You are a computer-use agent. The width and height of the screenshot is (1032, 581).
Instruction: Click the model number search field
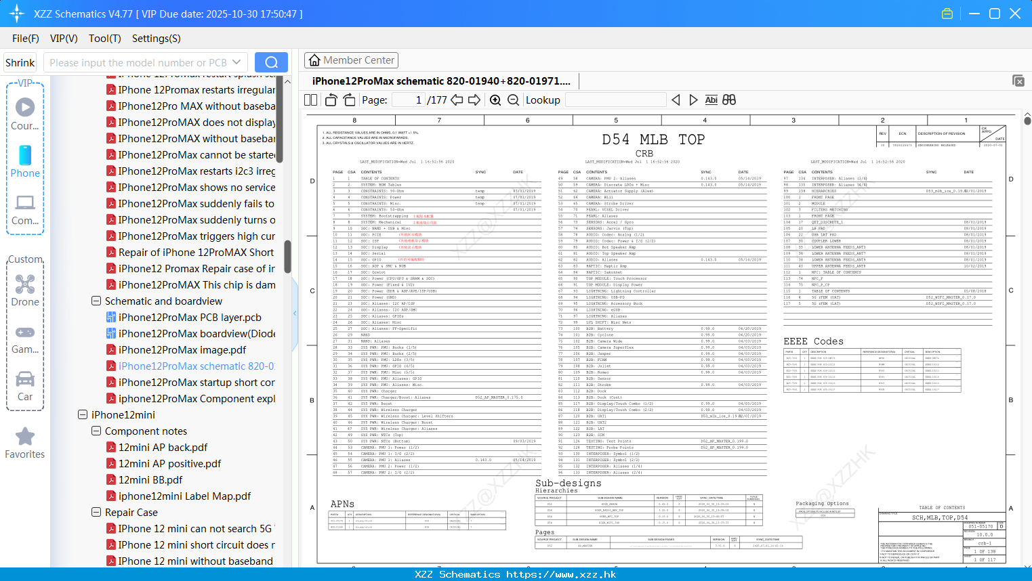point(138,62)
